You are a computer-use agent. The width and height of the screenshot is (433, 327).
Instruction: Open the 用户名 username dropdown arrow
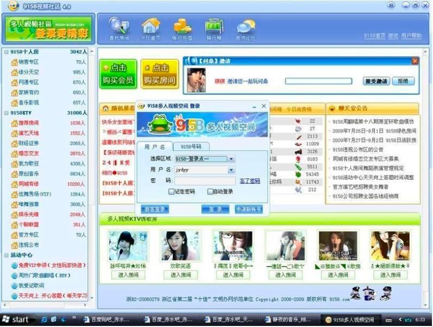click(x=231, y=170)
